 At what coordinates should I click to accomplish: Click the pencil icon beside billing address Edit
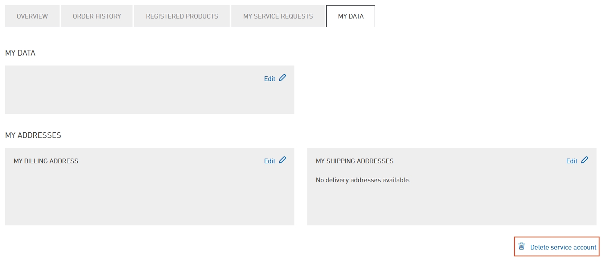282,160
